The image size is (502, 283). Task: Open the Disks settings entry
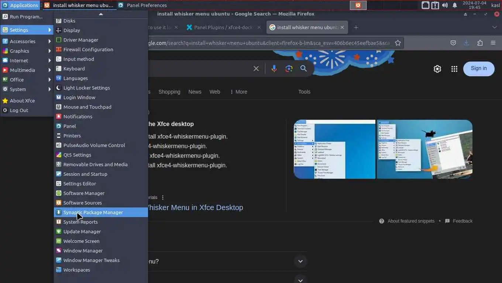[x=101, y=21]
